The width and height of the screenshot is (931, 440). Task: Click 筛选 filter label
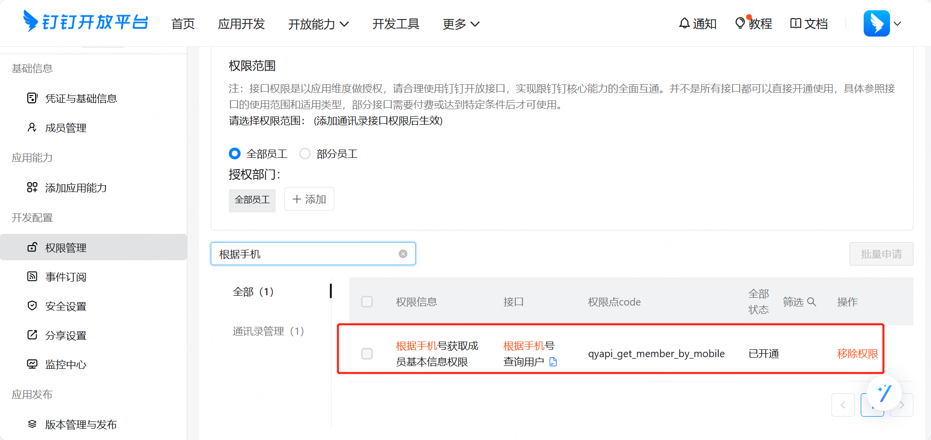pyautogui.click(x=793, y=302)
